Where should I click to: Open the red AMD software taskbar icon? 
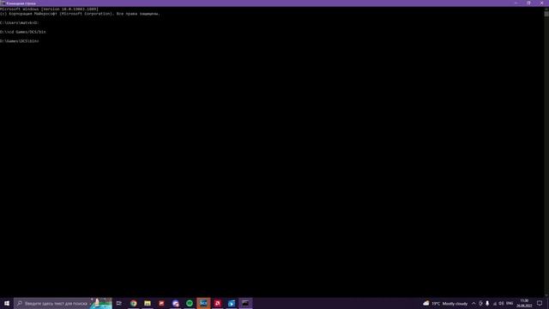(x=217, y=303)
